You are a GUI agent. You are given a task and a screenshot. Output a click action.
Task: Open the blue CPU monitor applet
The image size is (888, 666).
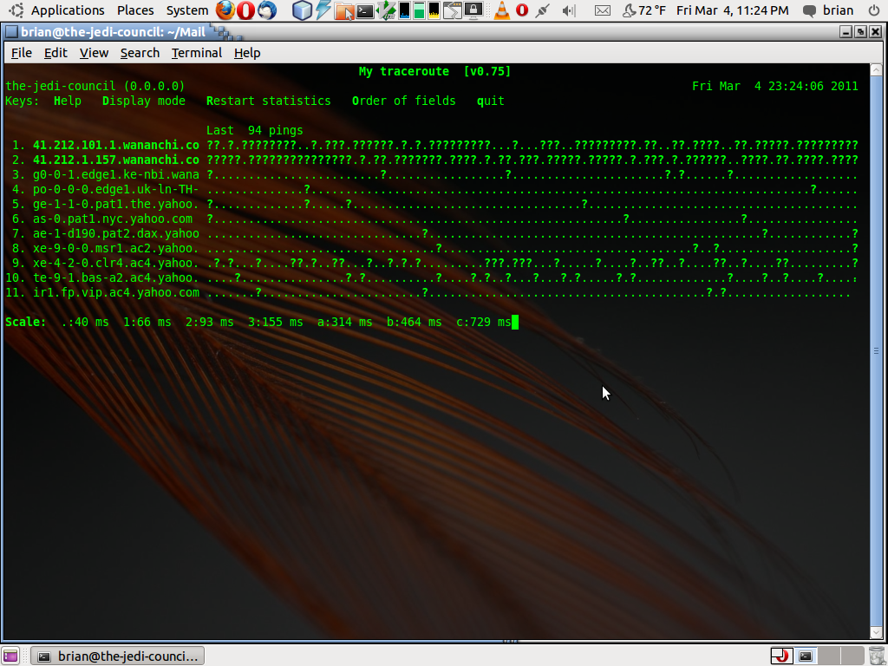coord(404,10)
